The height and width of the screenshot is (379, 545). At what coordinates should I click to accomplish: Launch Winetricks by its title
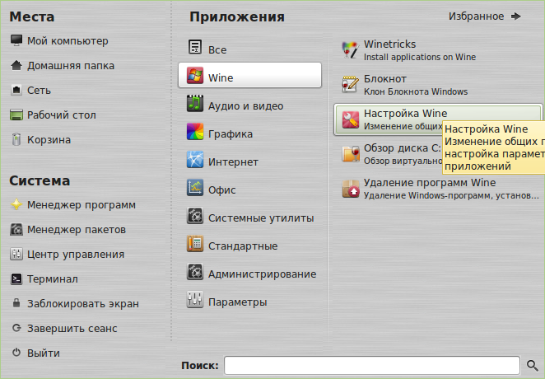click(389, 44)
